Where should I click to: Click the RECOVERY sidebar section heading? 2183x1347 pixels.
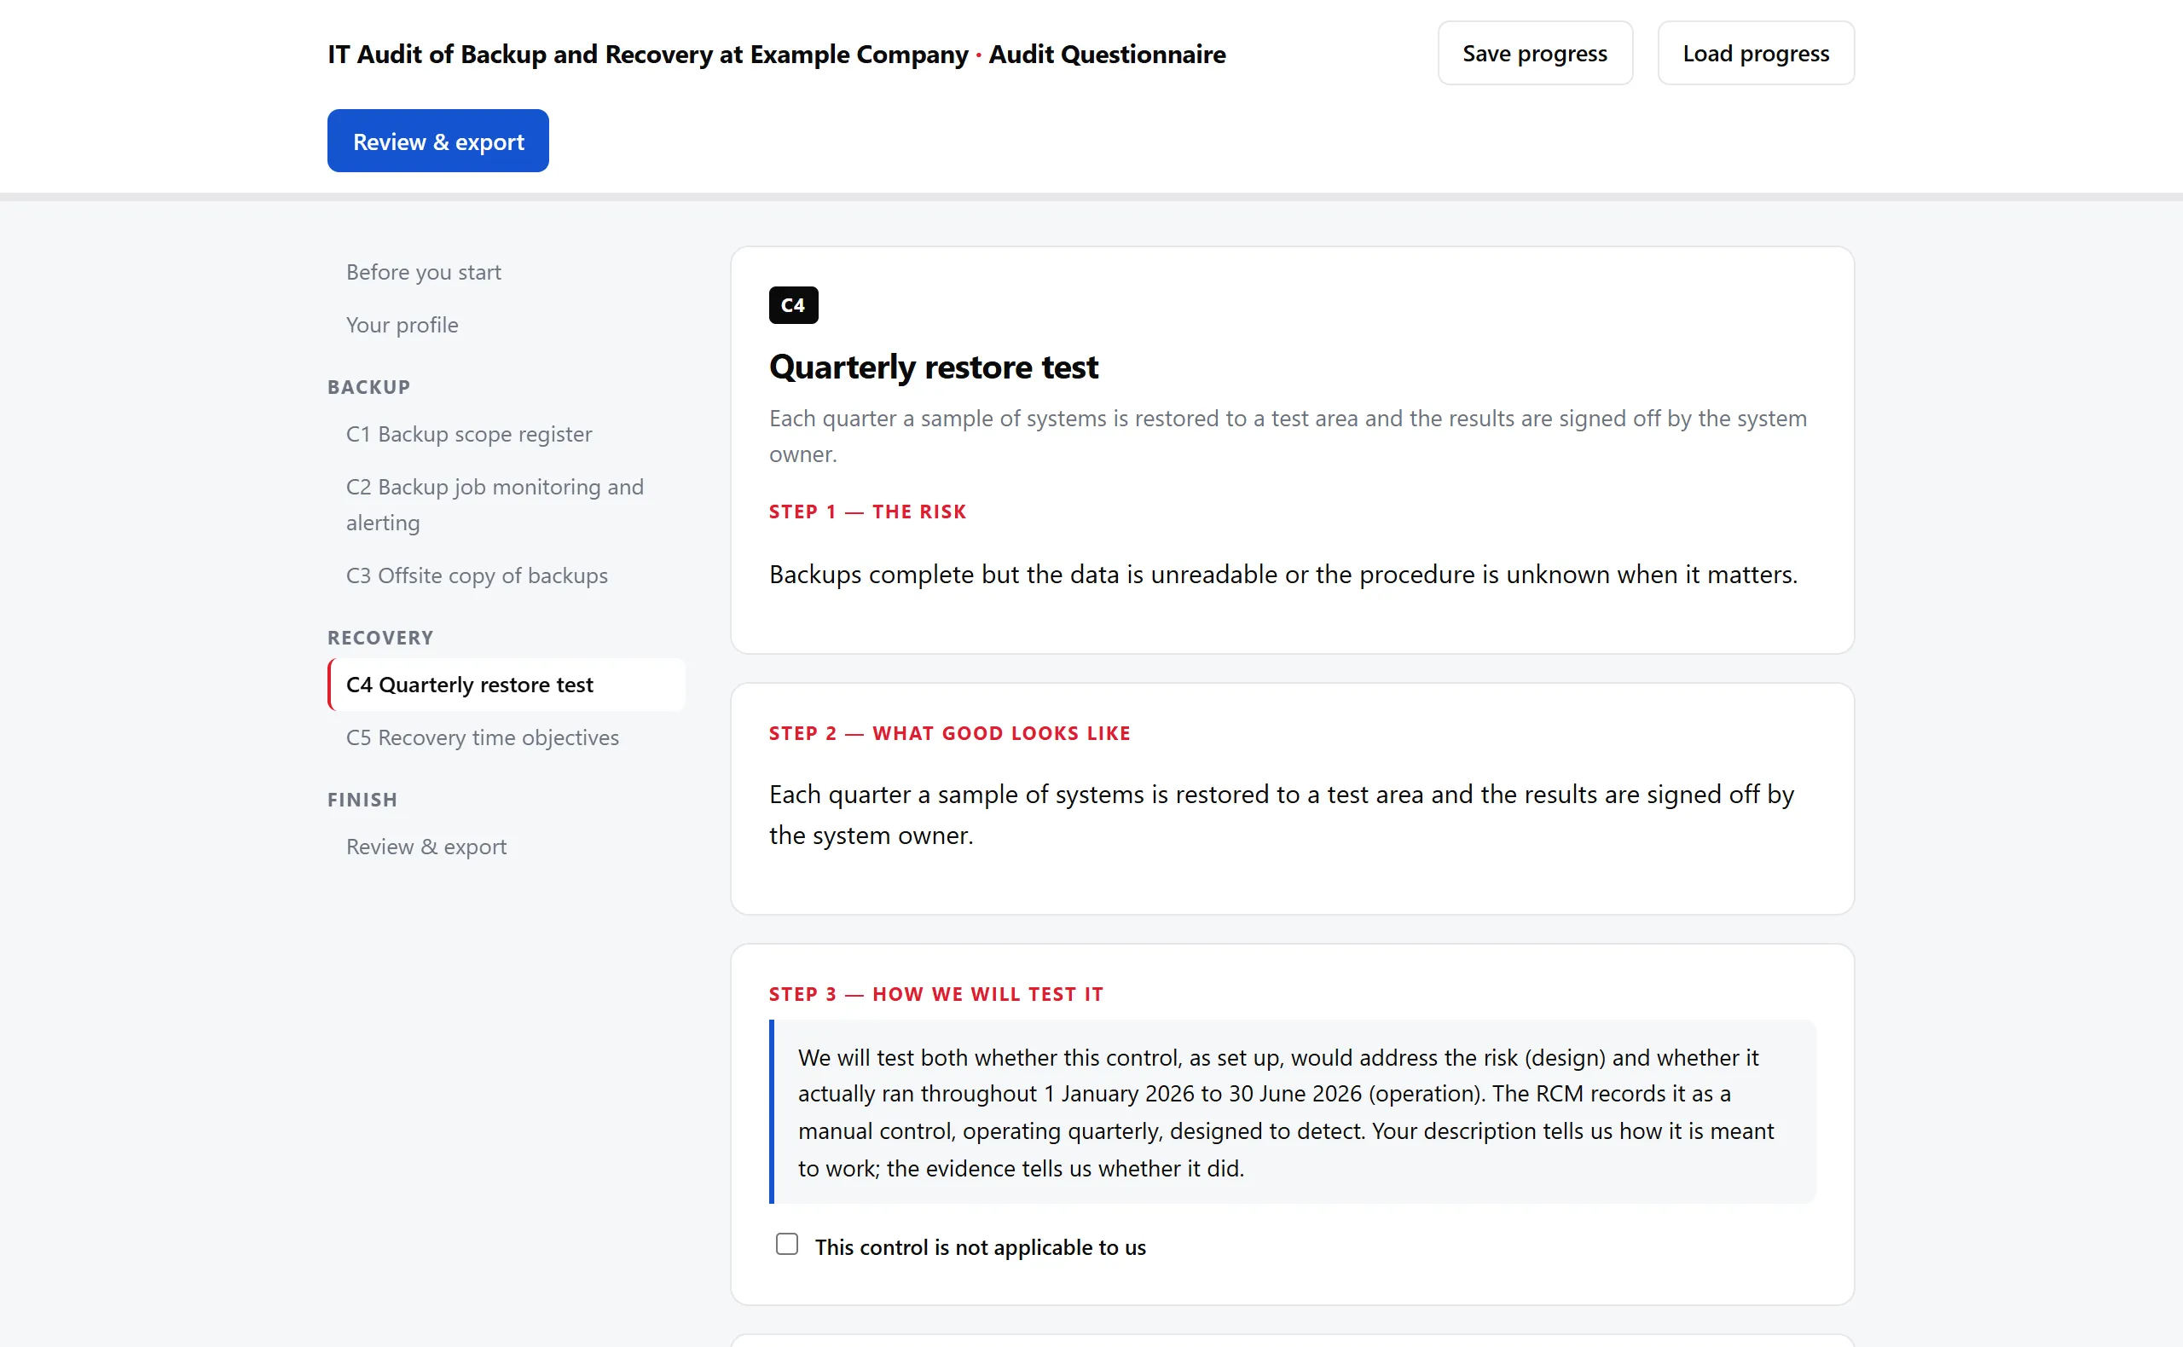[x=380, y=638]
